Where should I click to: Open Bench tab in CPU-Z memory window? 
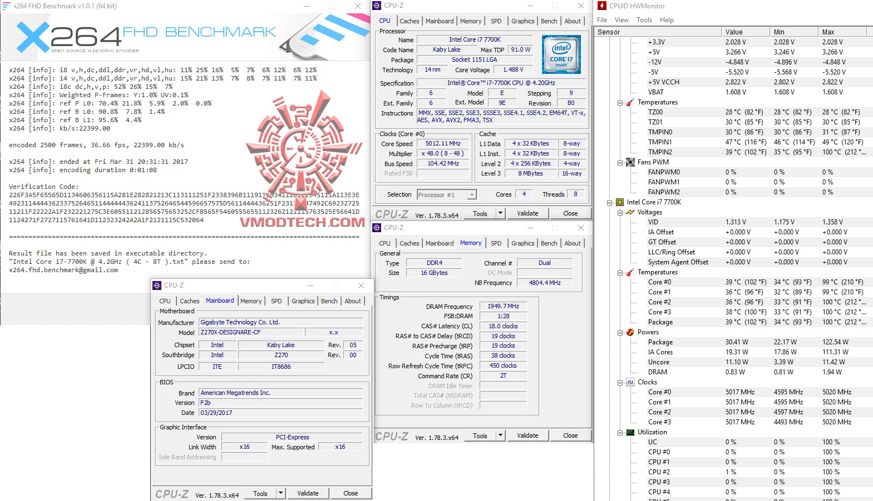pos(549,243)
